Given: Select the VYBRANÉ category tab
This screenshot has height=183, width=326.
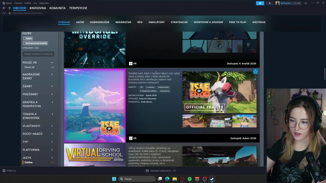Looking at the screenshot, I should (x=64, y=22).
